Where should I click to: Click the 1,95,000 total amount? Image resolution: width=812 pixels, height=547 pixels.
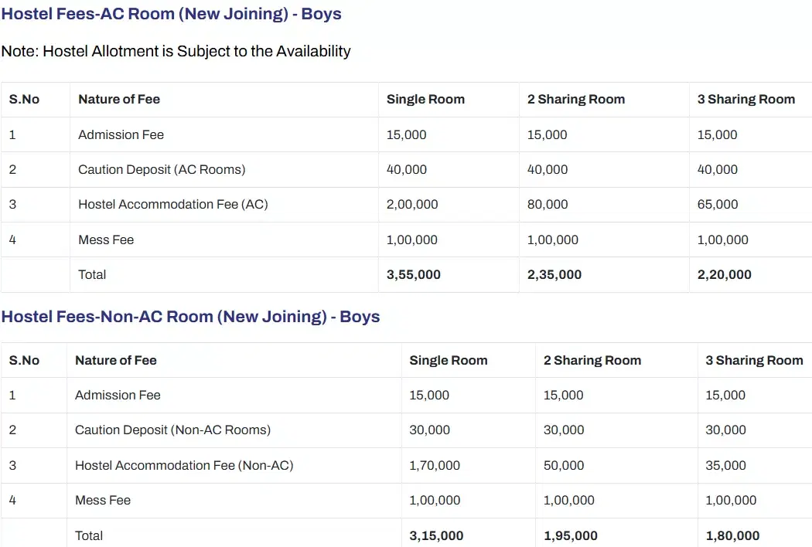point(570,535)
